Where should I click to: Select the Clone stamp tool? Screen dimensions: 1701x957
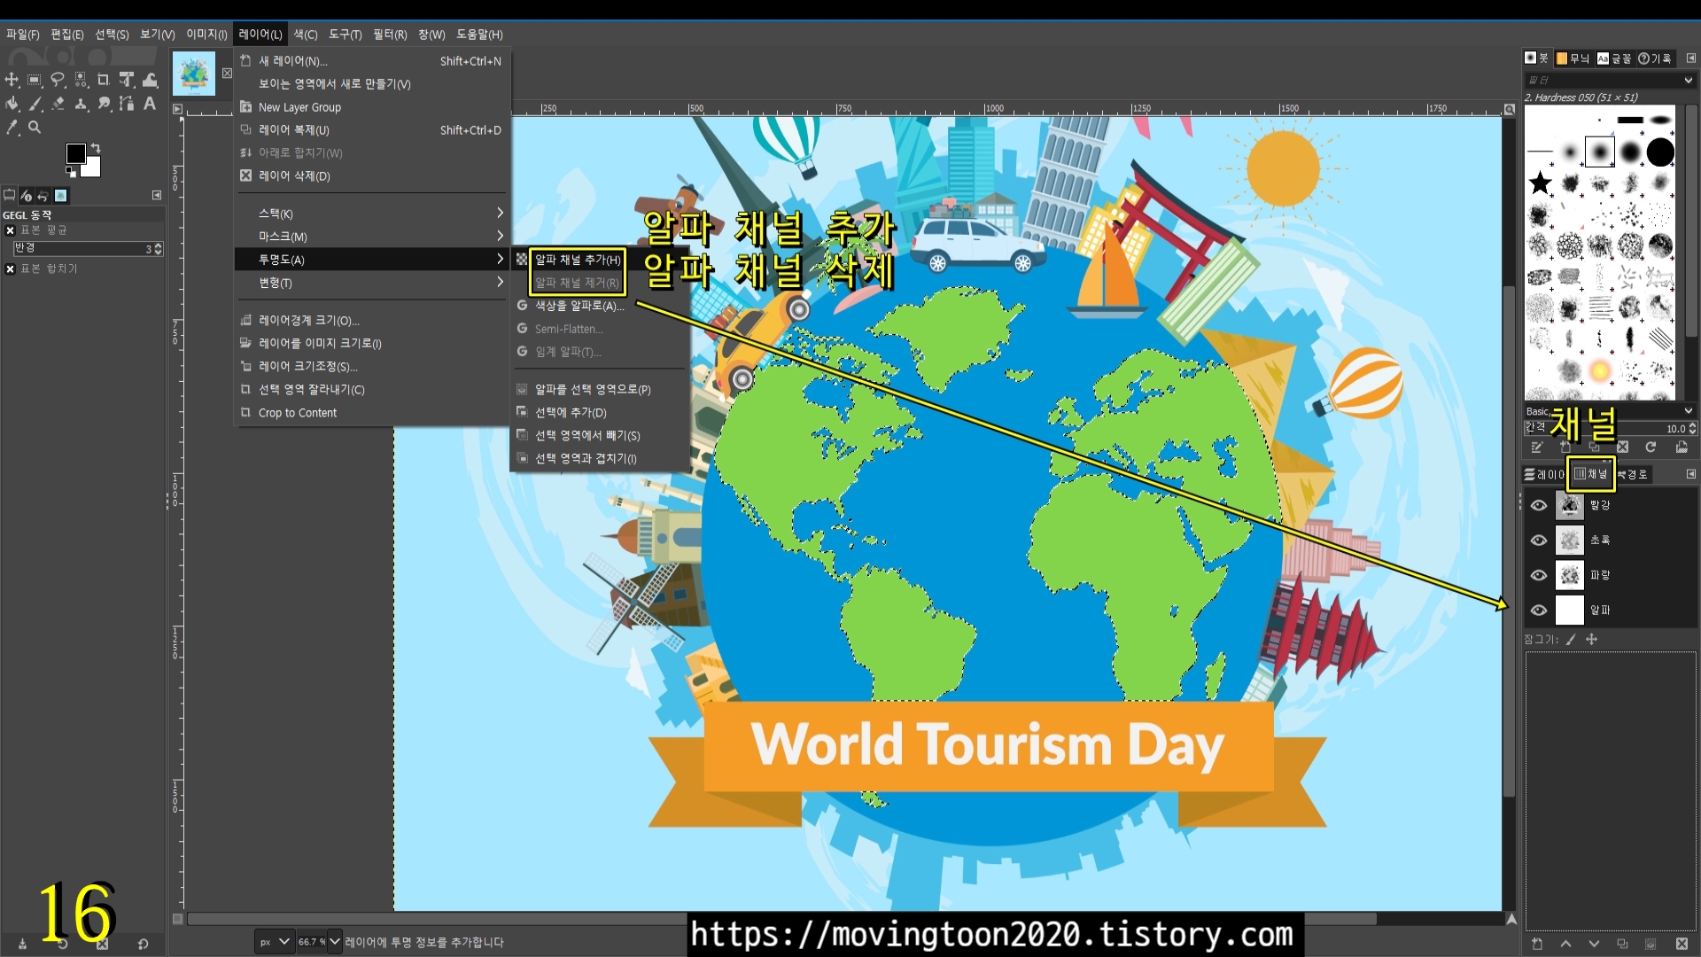tap(81, 103)
